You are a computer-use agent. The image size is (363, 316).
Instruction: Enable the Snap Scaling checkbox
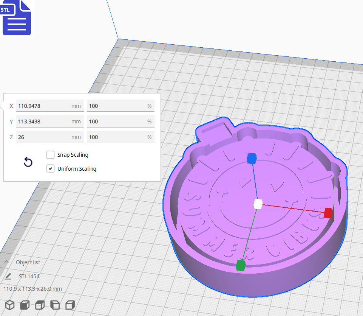[x=51, y=155]
